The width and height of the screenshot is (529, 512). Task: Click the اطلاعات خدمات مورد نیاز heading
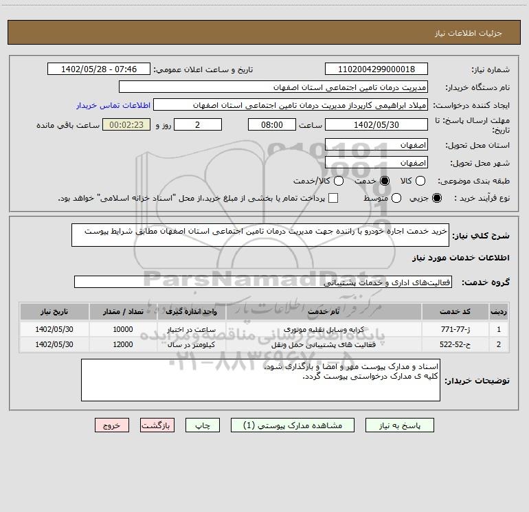[460, 258]
